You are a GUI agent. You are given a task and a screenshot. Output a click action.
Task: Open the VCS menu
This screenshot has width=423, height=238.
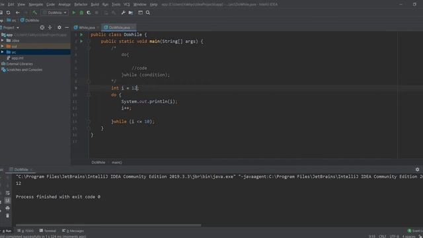[x=126, y=5]
